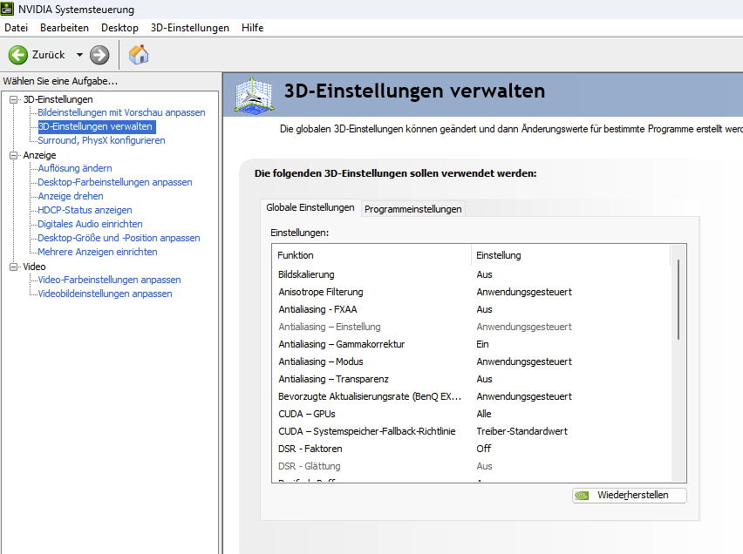Select the CUDA – GPUs row
The height and width of the screenshot is (554, 743).
coord(472,415)
